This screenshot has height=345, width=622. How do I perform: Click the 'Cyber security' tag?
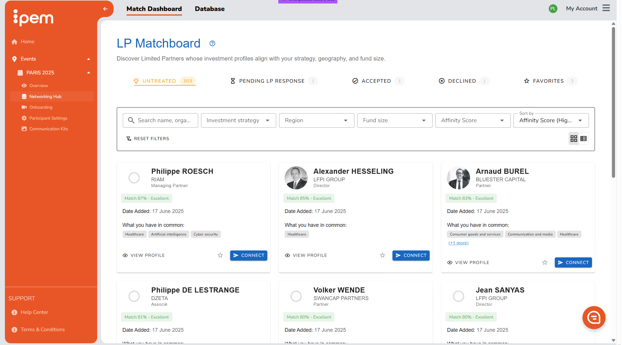(206, 234)
